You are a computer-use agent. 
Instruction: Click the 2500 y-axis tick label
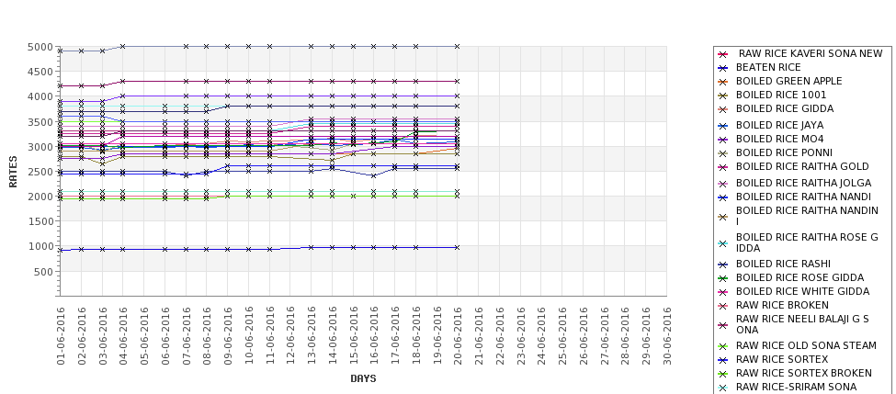click(x=40, y=172)
